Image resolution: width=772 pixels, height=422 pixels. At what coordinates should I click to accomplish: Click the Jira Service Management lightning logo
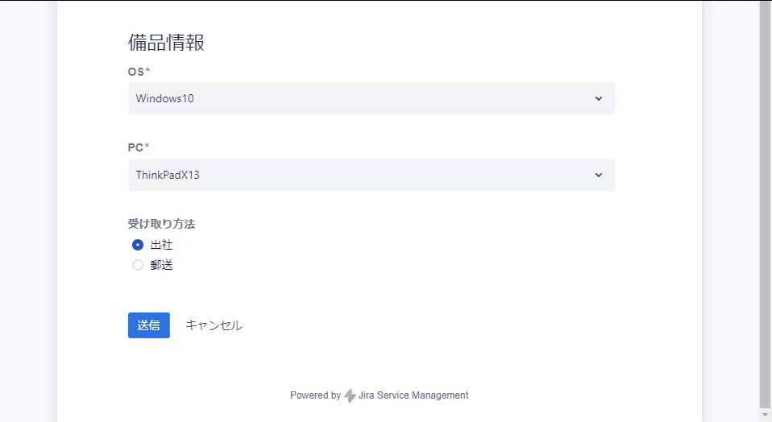click(x=350, y=395)
